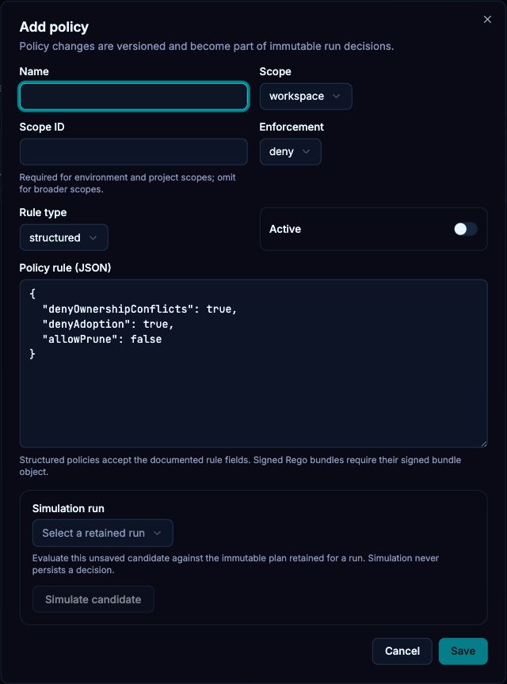Save the new policy
The height and width of the screenshot is (684, 507).
pos(463,652)
